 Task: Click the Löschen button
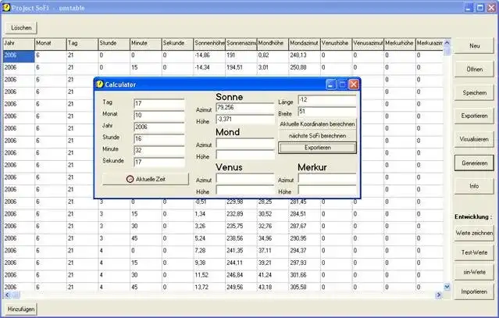coord(21,28)
